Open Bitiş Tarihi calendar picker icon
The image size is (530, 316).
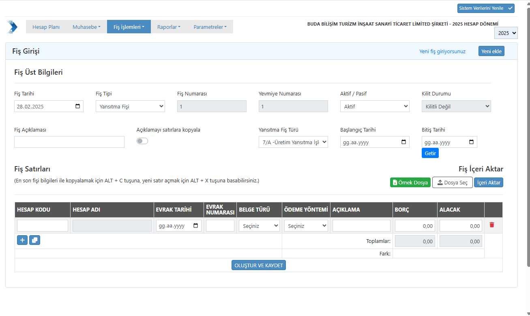pyautogui.click(x=471, y=142)
